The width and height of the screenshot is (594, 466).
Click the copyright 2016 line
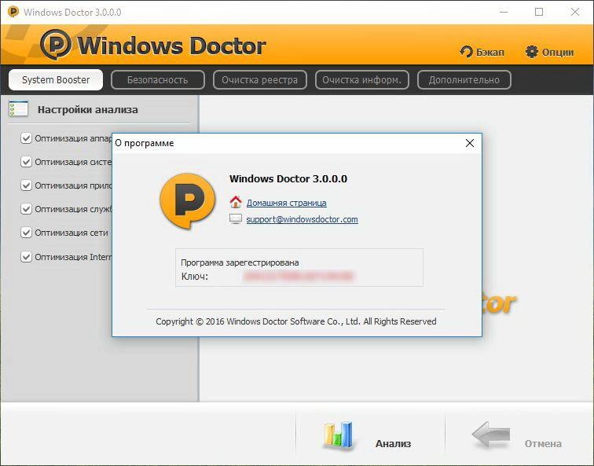point(296,321)
